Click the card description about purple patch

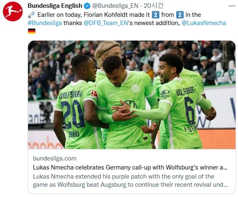point(130,181)
